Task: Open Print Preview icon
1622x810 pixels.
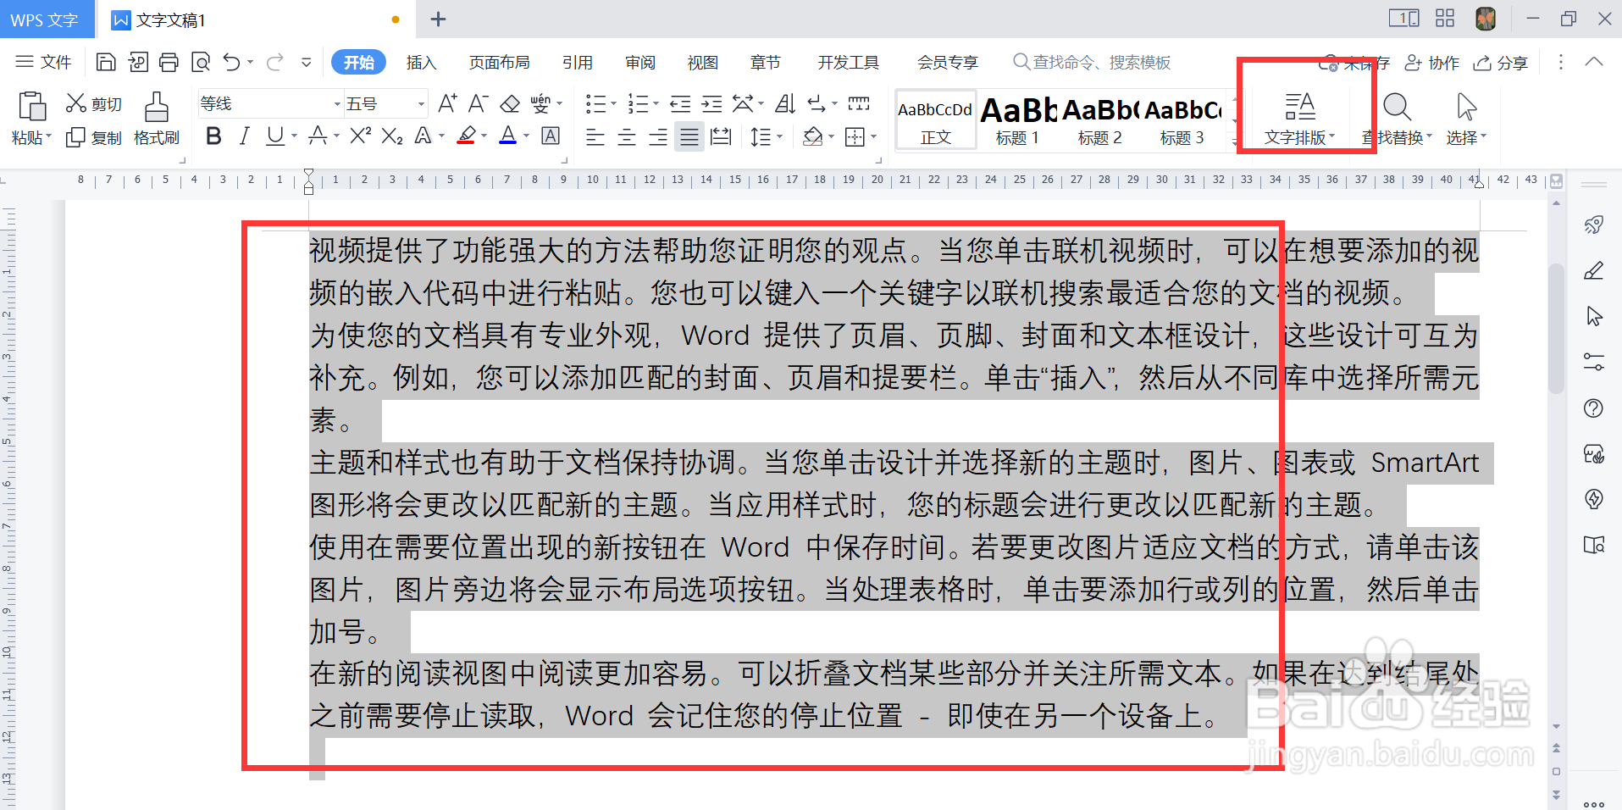Action: coord(201,62)
